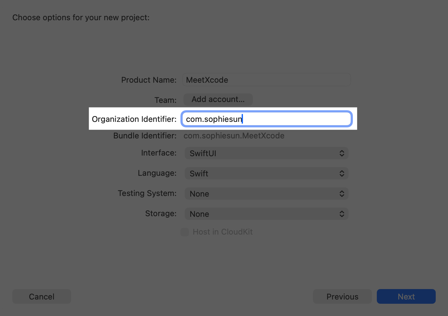Screen dimensions: 448x316
Task: Go back with the Previous button
Action: (x=342, y=296)
